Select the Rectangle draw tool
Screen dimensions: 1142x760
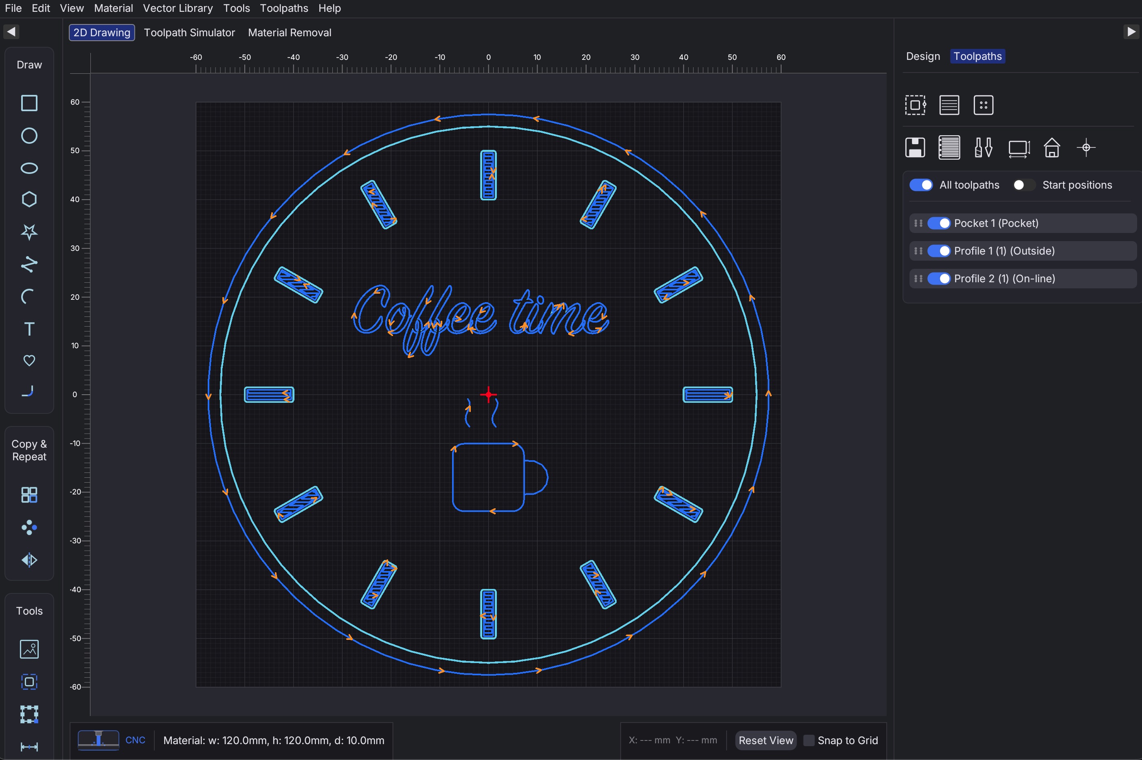click(29, 103)
